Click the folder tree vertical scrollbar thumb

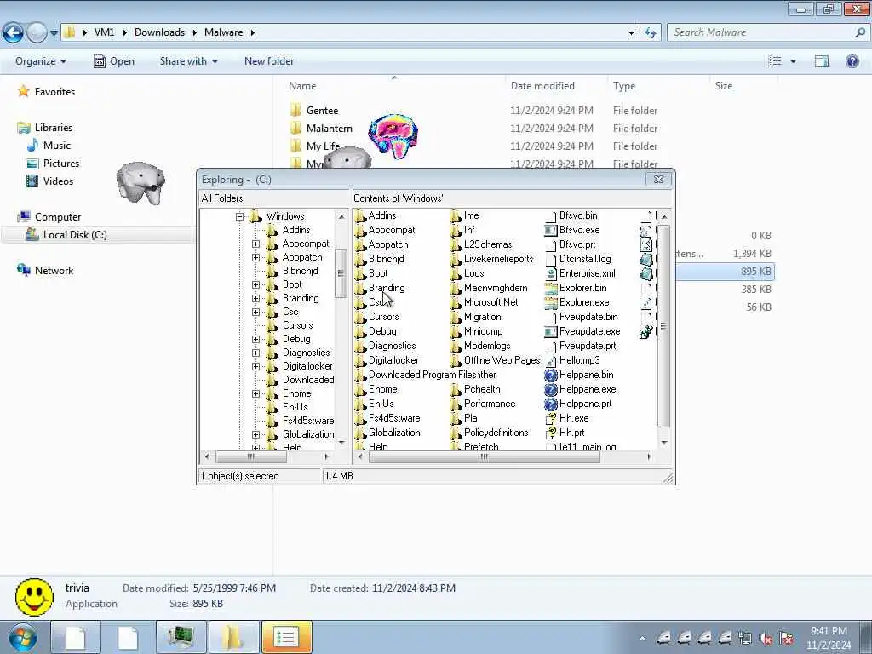pos(341,273)
